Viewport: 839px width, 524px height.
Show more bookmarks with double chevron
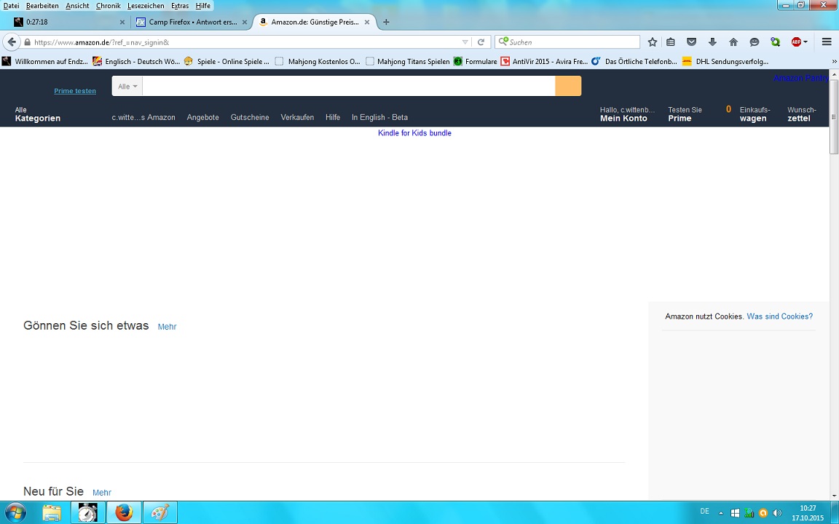[834, 61]
